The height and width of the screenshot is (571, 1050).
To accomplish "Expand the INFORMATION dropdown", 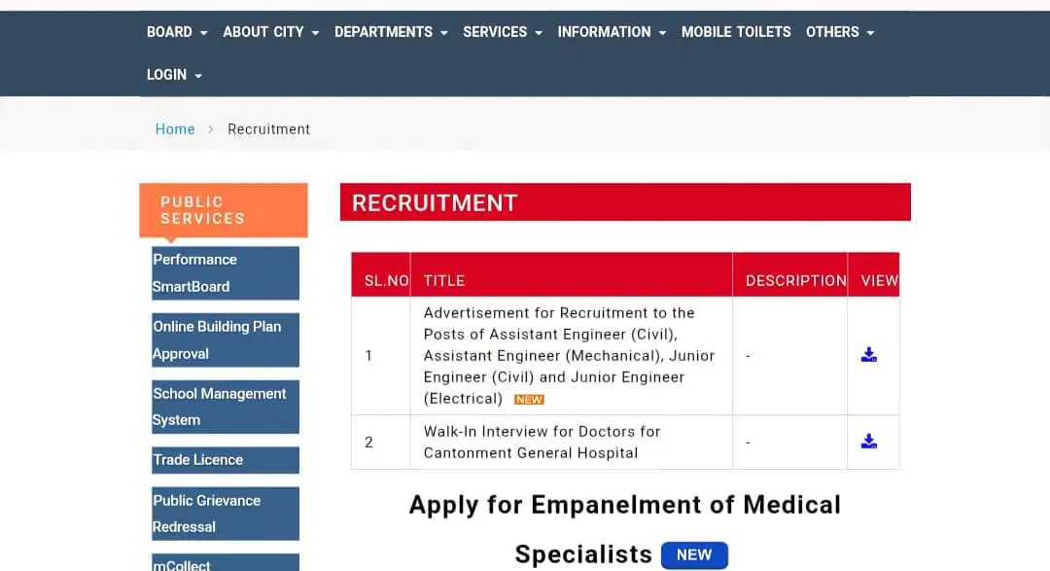I will tap(612, 32).
